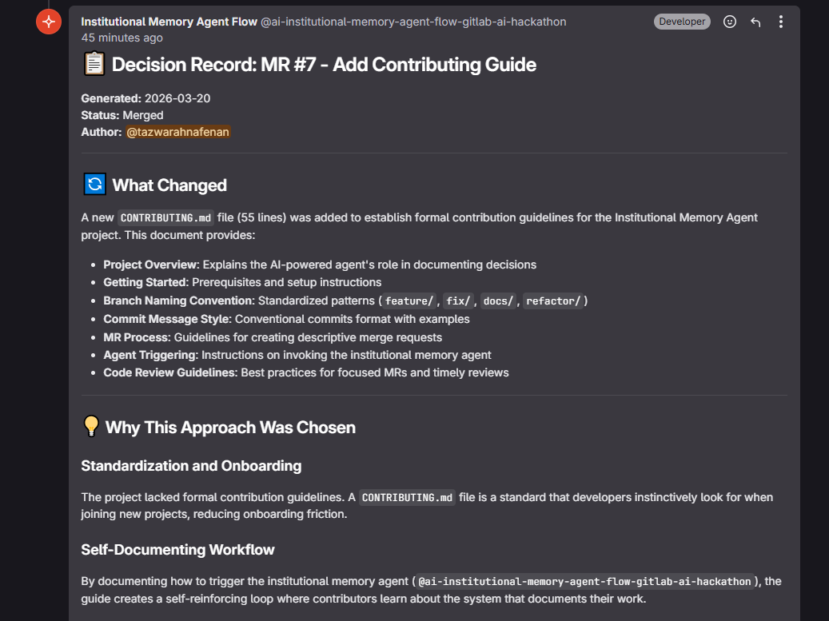Screen dimensions: 829x621
Task: Open the Institutional Memory Agent Flow author profile
Action: point(169,22)
